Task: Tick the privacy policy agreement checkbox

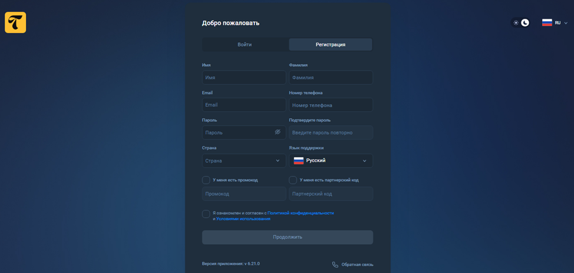Action: [206, 214]
